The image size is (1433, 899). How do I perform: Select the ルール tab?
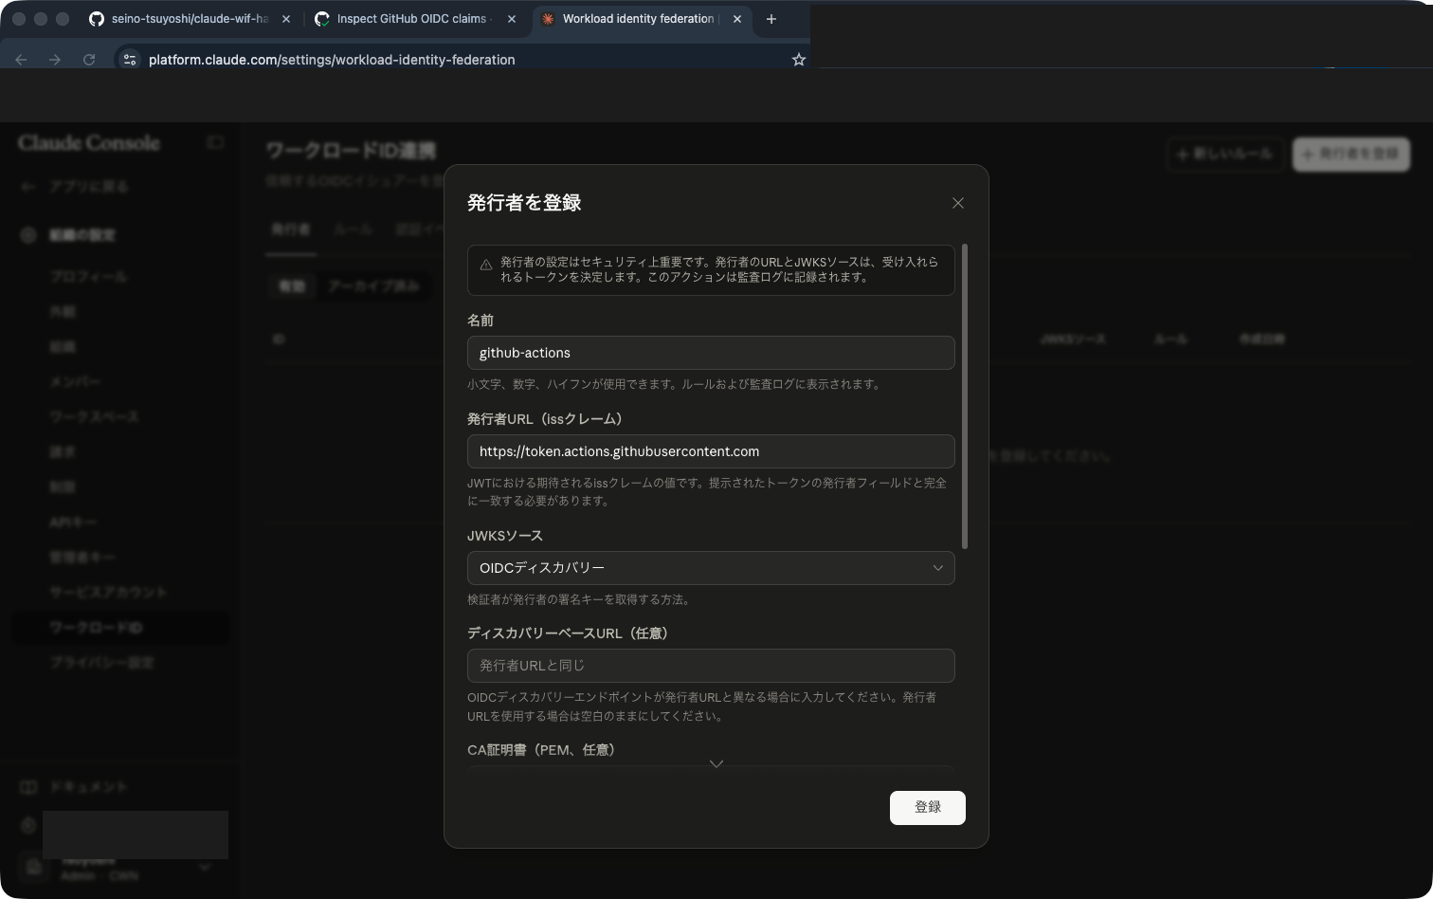pos(353,230)
